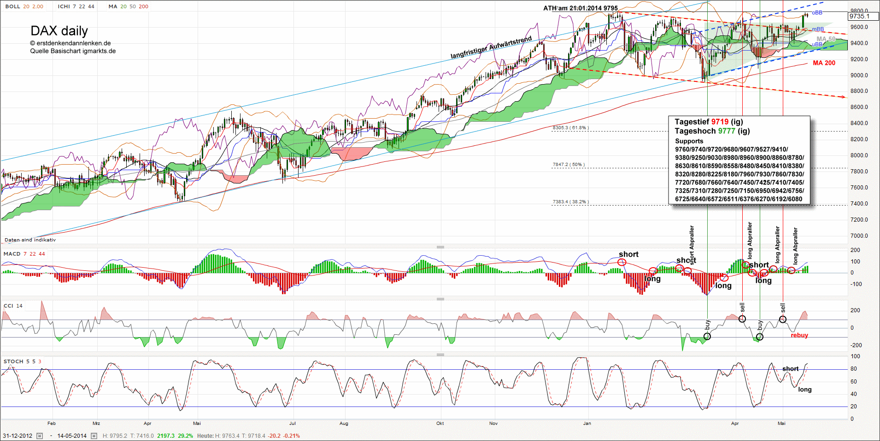Viewport: 880px width, 441px height.
Task: Click the H: 9795.2 high value in status bar
Action: [x=115, y=436]
